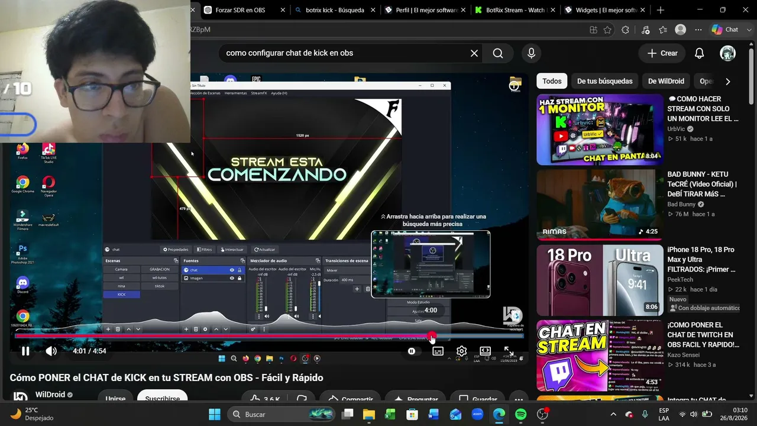Close the 'Forzar SDR en OBS' tab
Image resolution: width=757 pixels, height=426 pixels.
coord(283,10)
